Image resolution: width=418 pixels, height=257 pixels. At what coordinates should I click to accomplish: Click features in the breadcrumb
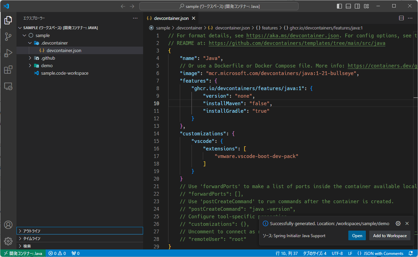(x=269, y=28)
